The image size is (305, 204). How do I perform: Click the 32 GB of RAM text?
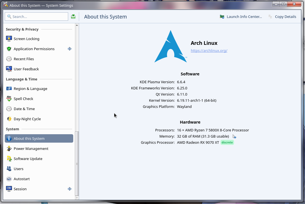click(x=203, y=136)
